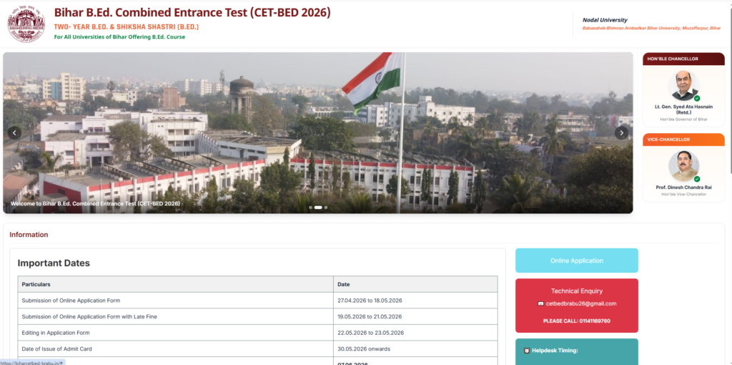This screenshot has width=732, height=365.
Task: Click the Information section heading
Action: pyautogui.click(x=29, y=235)
